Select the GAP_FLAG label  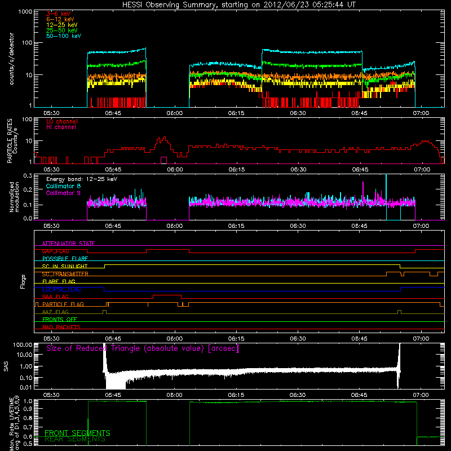pyautogui.click(x=55, y=251)
